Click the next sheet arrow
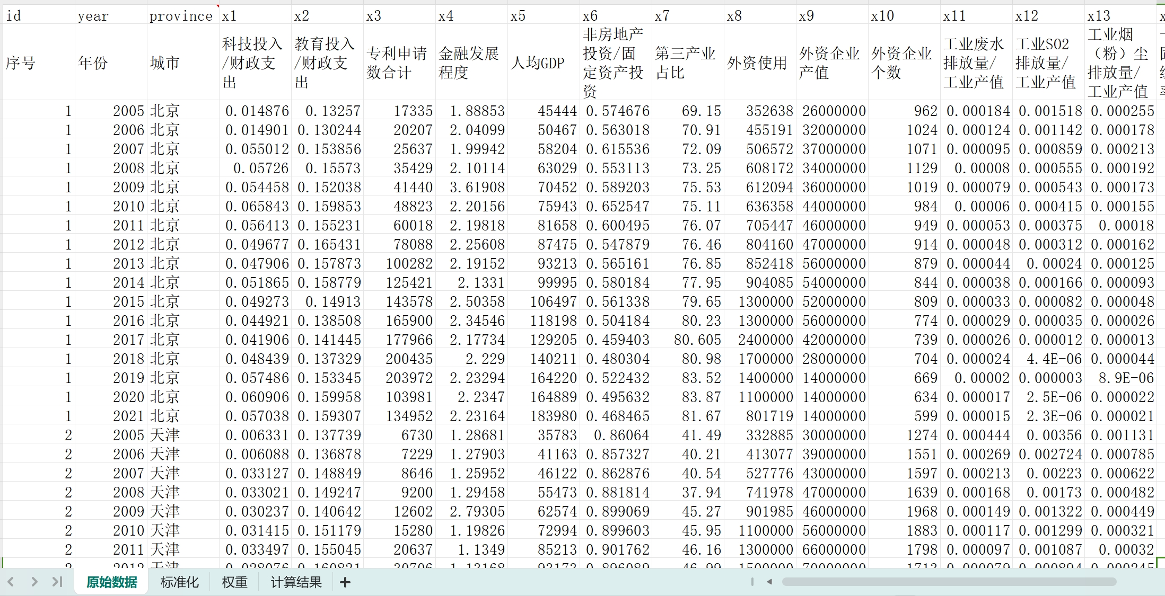Image resolution: width=1165 pixels, height=596 pixels. 34,582
